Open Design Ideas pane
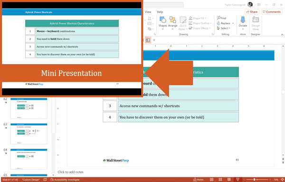Screen dimensions: 285x182 256,23
